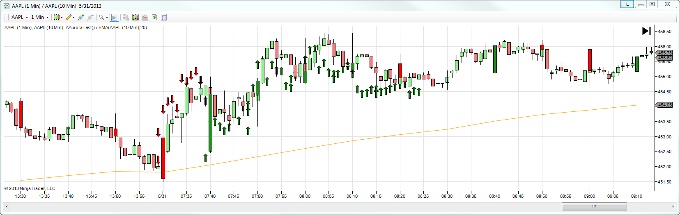Click the © 2013 NinjaTrader, LLC text
680x215 pixels.
coord(30,188)
